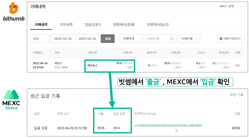Click the 이오스 EOS / KRW asset cell
The width and height of the screenshot is (249, 138).
tap(61, 65)
